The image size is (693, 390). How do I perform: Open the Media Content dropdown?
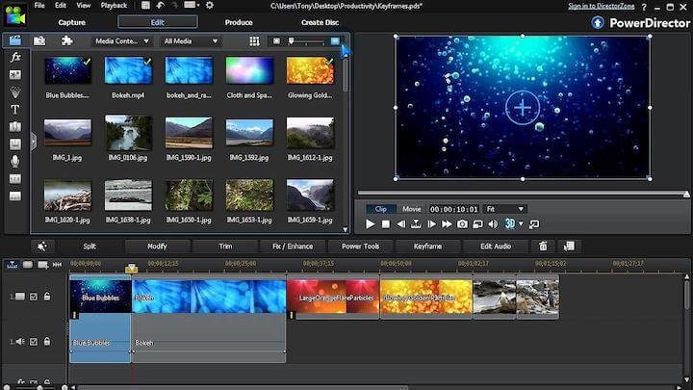click(x=122, y=41)
